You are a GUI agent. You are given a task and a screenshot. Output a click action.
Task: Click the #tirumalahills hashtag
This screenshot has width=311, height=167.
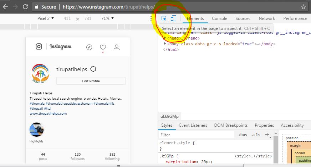pyautogui.click(x=104, y=103)
